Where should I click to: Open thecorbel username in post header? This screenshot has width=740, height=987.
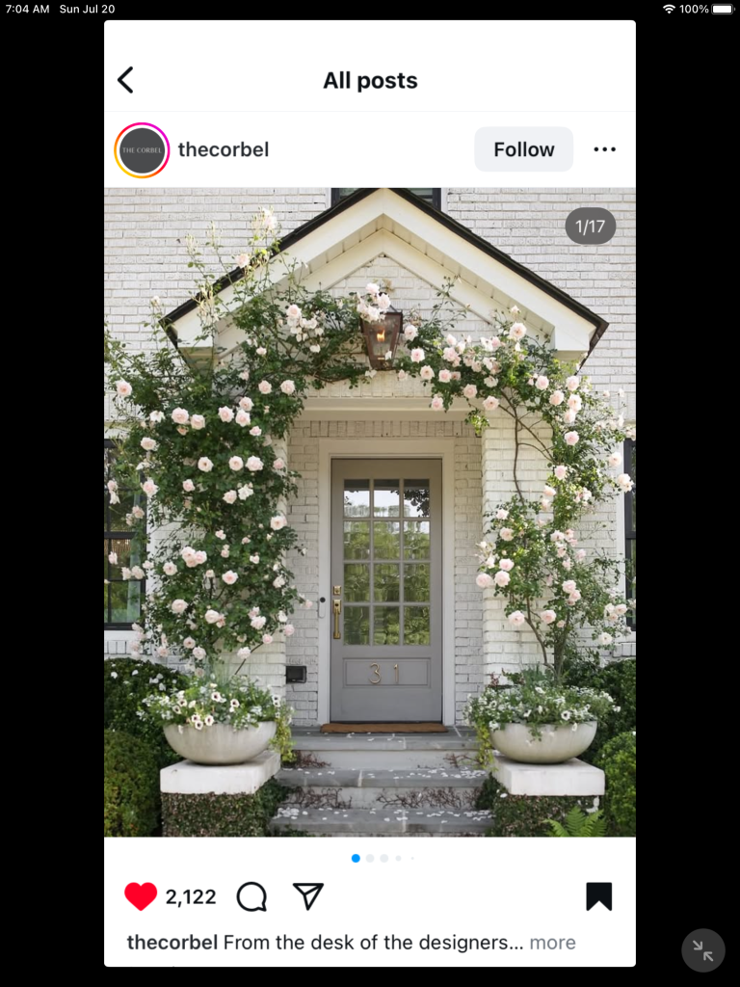click(224, 149)
